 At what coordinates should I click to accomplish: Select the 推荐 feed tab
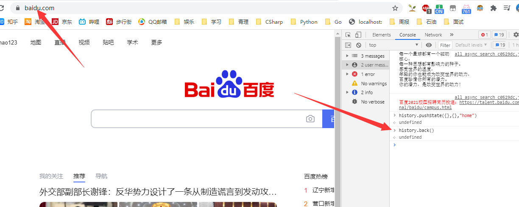pyautogui.click(x=79, y=176)
